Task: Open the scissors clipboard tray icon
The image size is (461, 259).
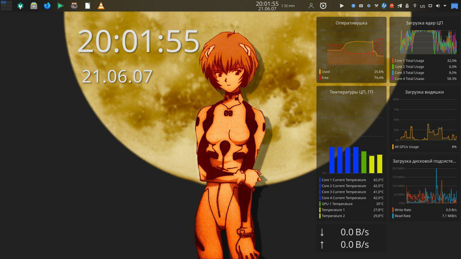Action: (376, 6)
